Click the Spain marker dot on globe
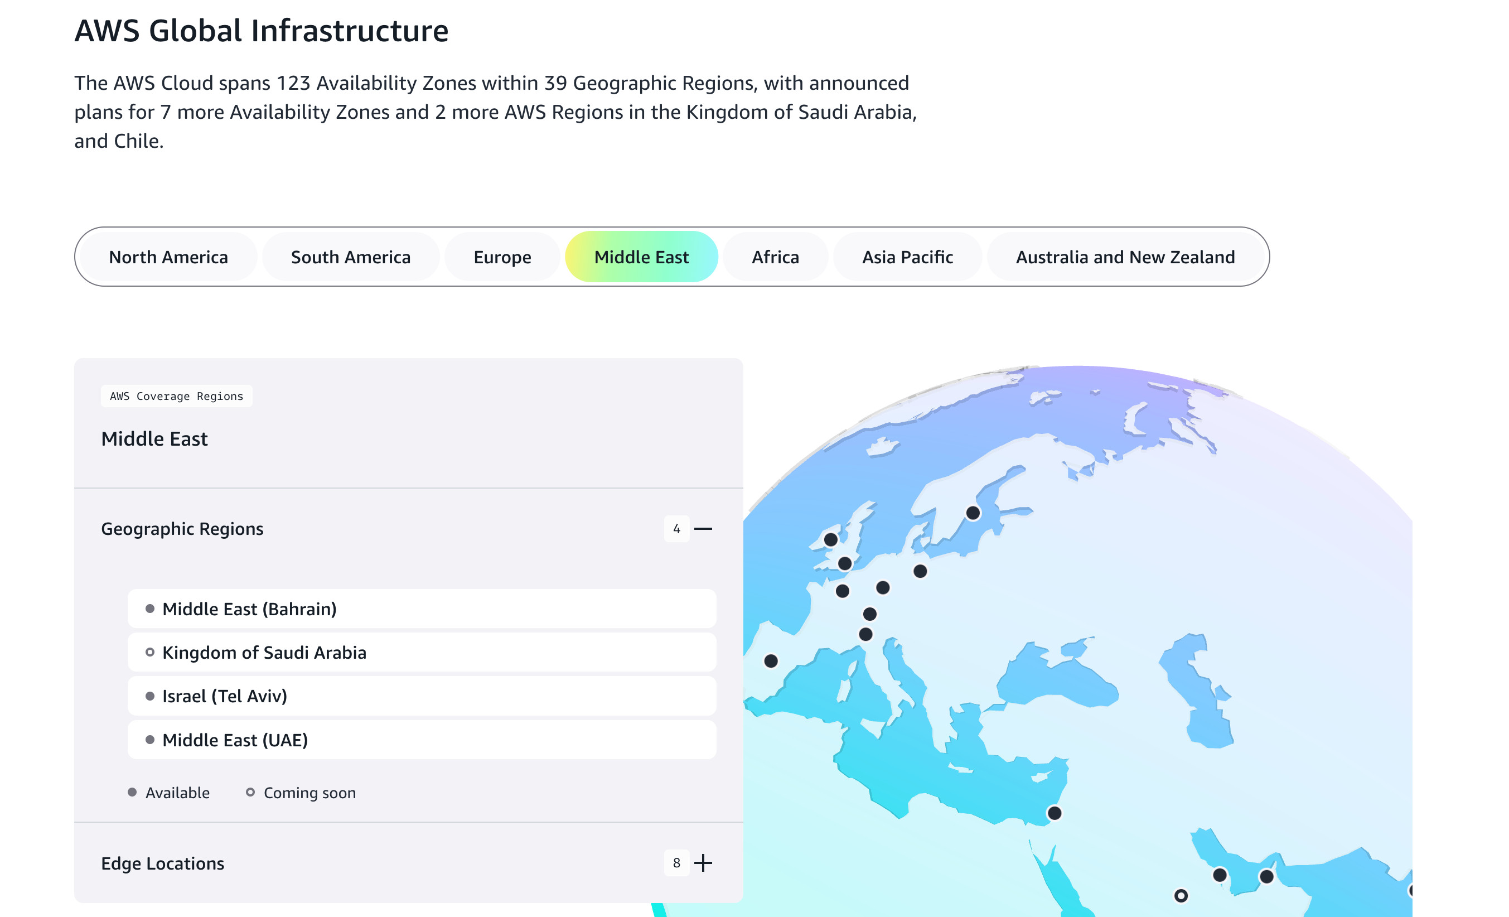The width and height of the screenshot is (1509, 917). 771,661
